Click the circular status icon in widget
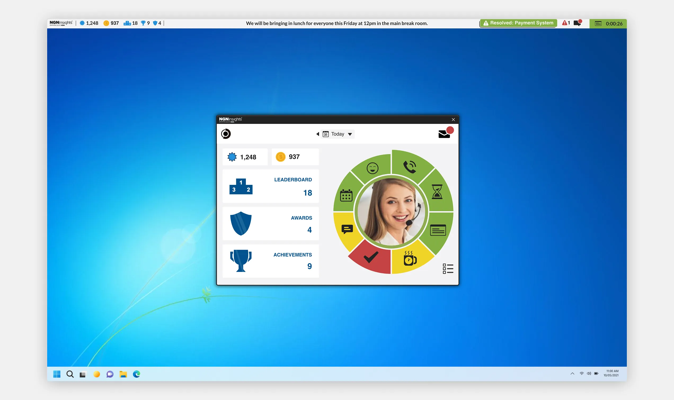Screen dimensions: 674x400 coord(226,134)
